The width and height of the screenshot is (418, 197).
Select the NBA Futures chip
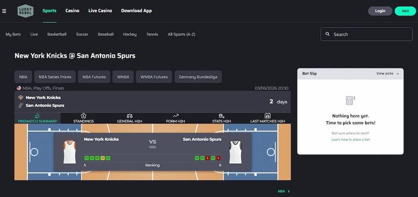click(x=94, y=77)
